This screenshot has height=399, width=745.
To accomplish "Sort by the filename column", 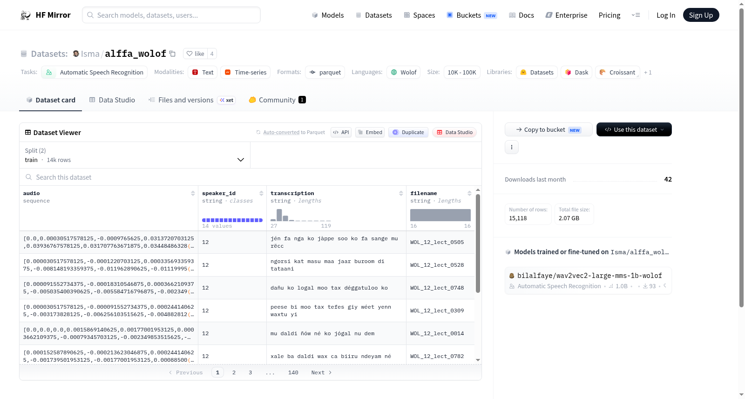I will [469, 193].
